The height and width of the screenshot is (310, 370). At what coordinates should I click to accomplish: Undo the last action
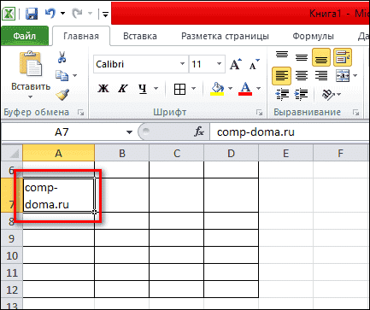point(50,13)
